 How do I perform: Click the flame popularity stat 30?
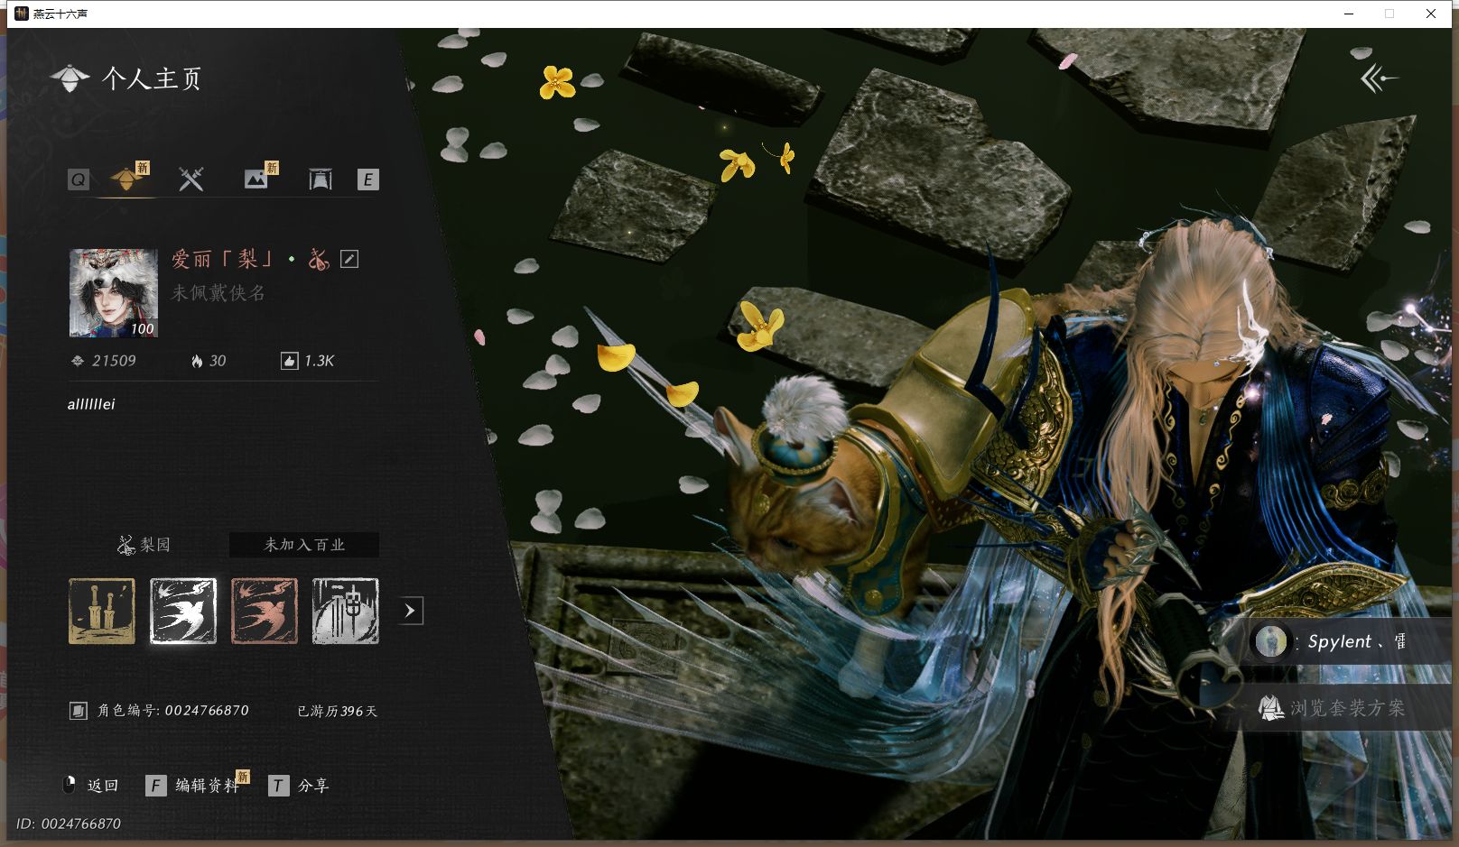point(209,361)
